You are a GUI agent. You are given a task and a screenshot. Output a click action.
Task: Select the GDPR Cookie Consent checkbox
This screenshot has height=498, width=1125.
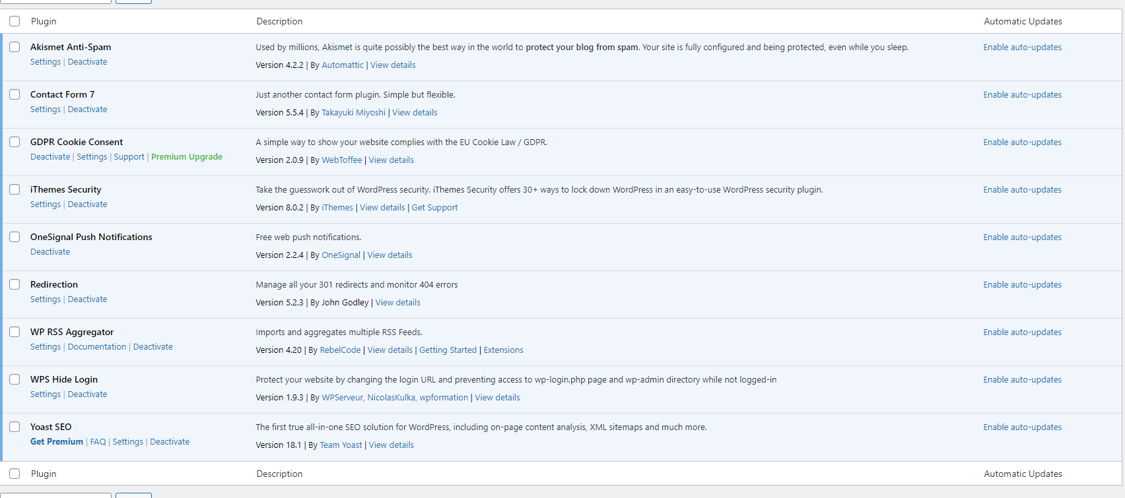[x=15, y=142]
